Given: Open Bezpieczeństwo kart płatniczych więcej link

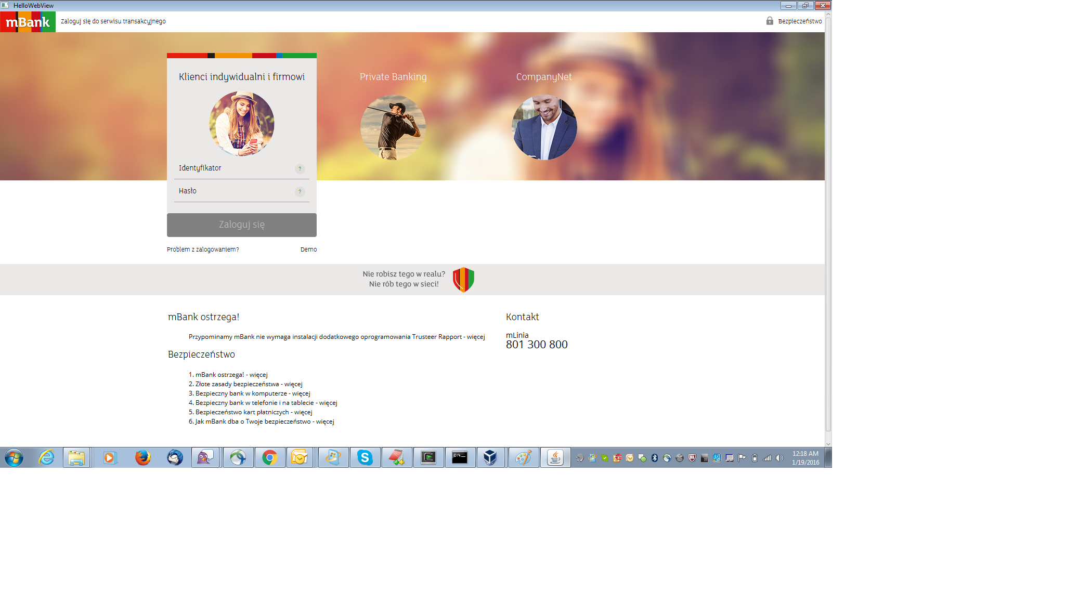Looking at the screenshot, I should pyautogui.click(x=303, y=412).
